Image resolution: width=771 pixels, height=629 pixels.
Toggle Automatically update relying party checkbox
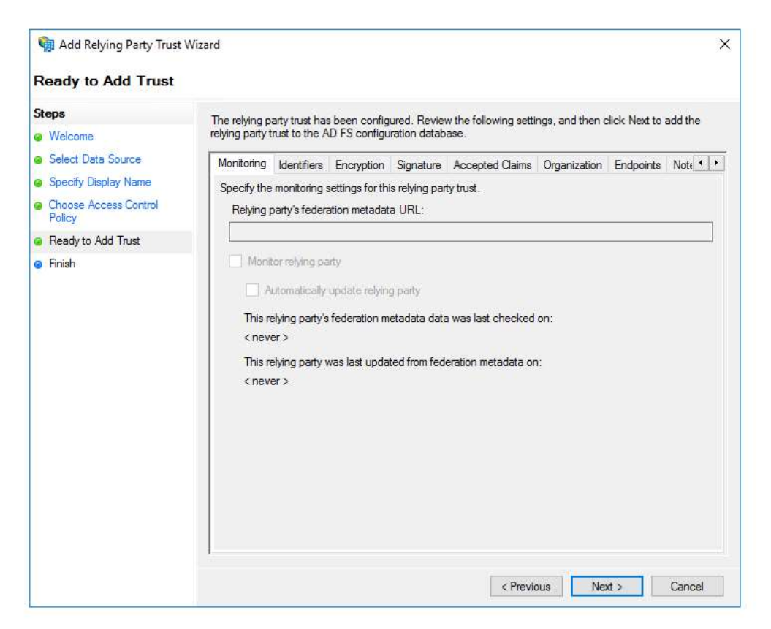(252, 290)
